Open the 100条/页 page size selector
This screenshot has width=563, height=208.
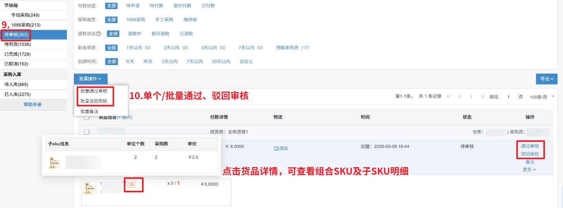click(x=541, y=97)
